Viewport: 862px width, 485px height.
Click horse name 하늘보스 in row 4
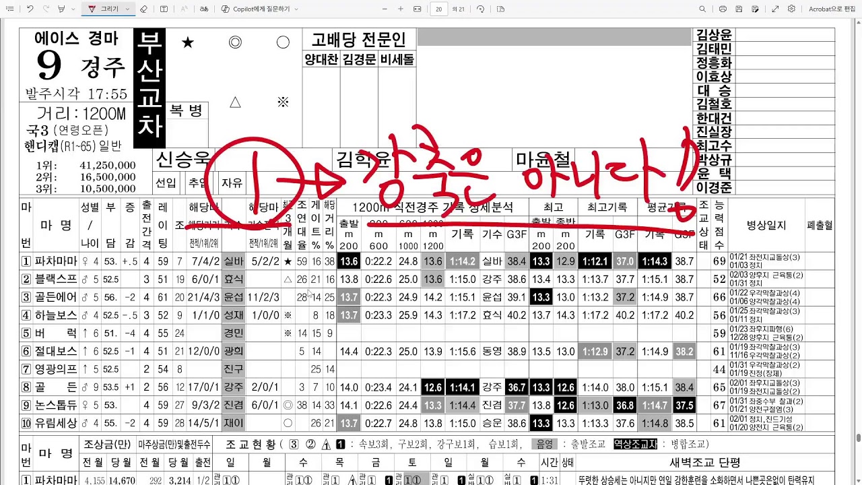56,315
